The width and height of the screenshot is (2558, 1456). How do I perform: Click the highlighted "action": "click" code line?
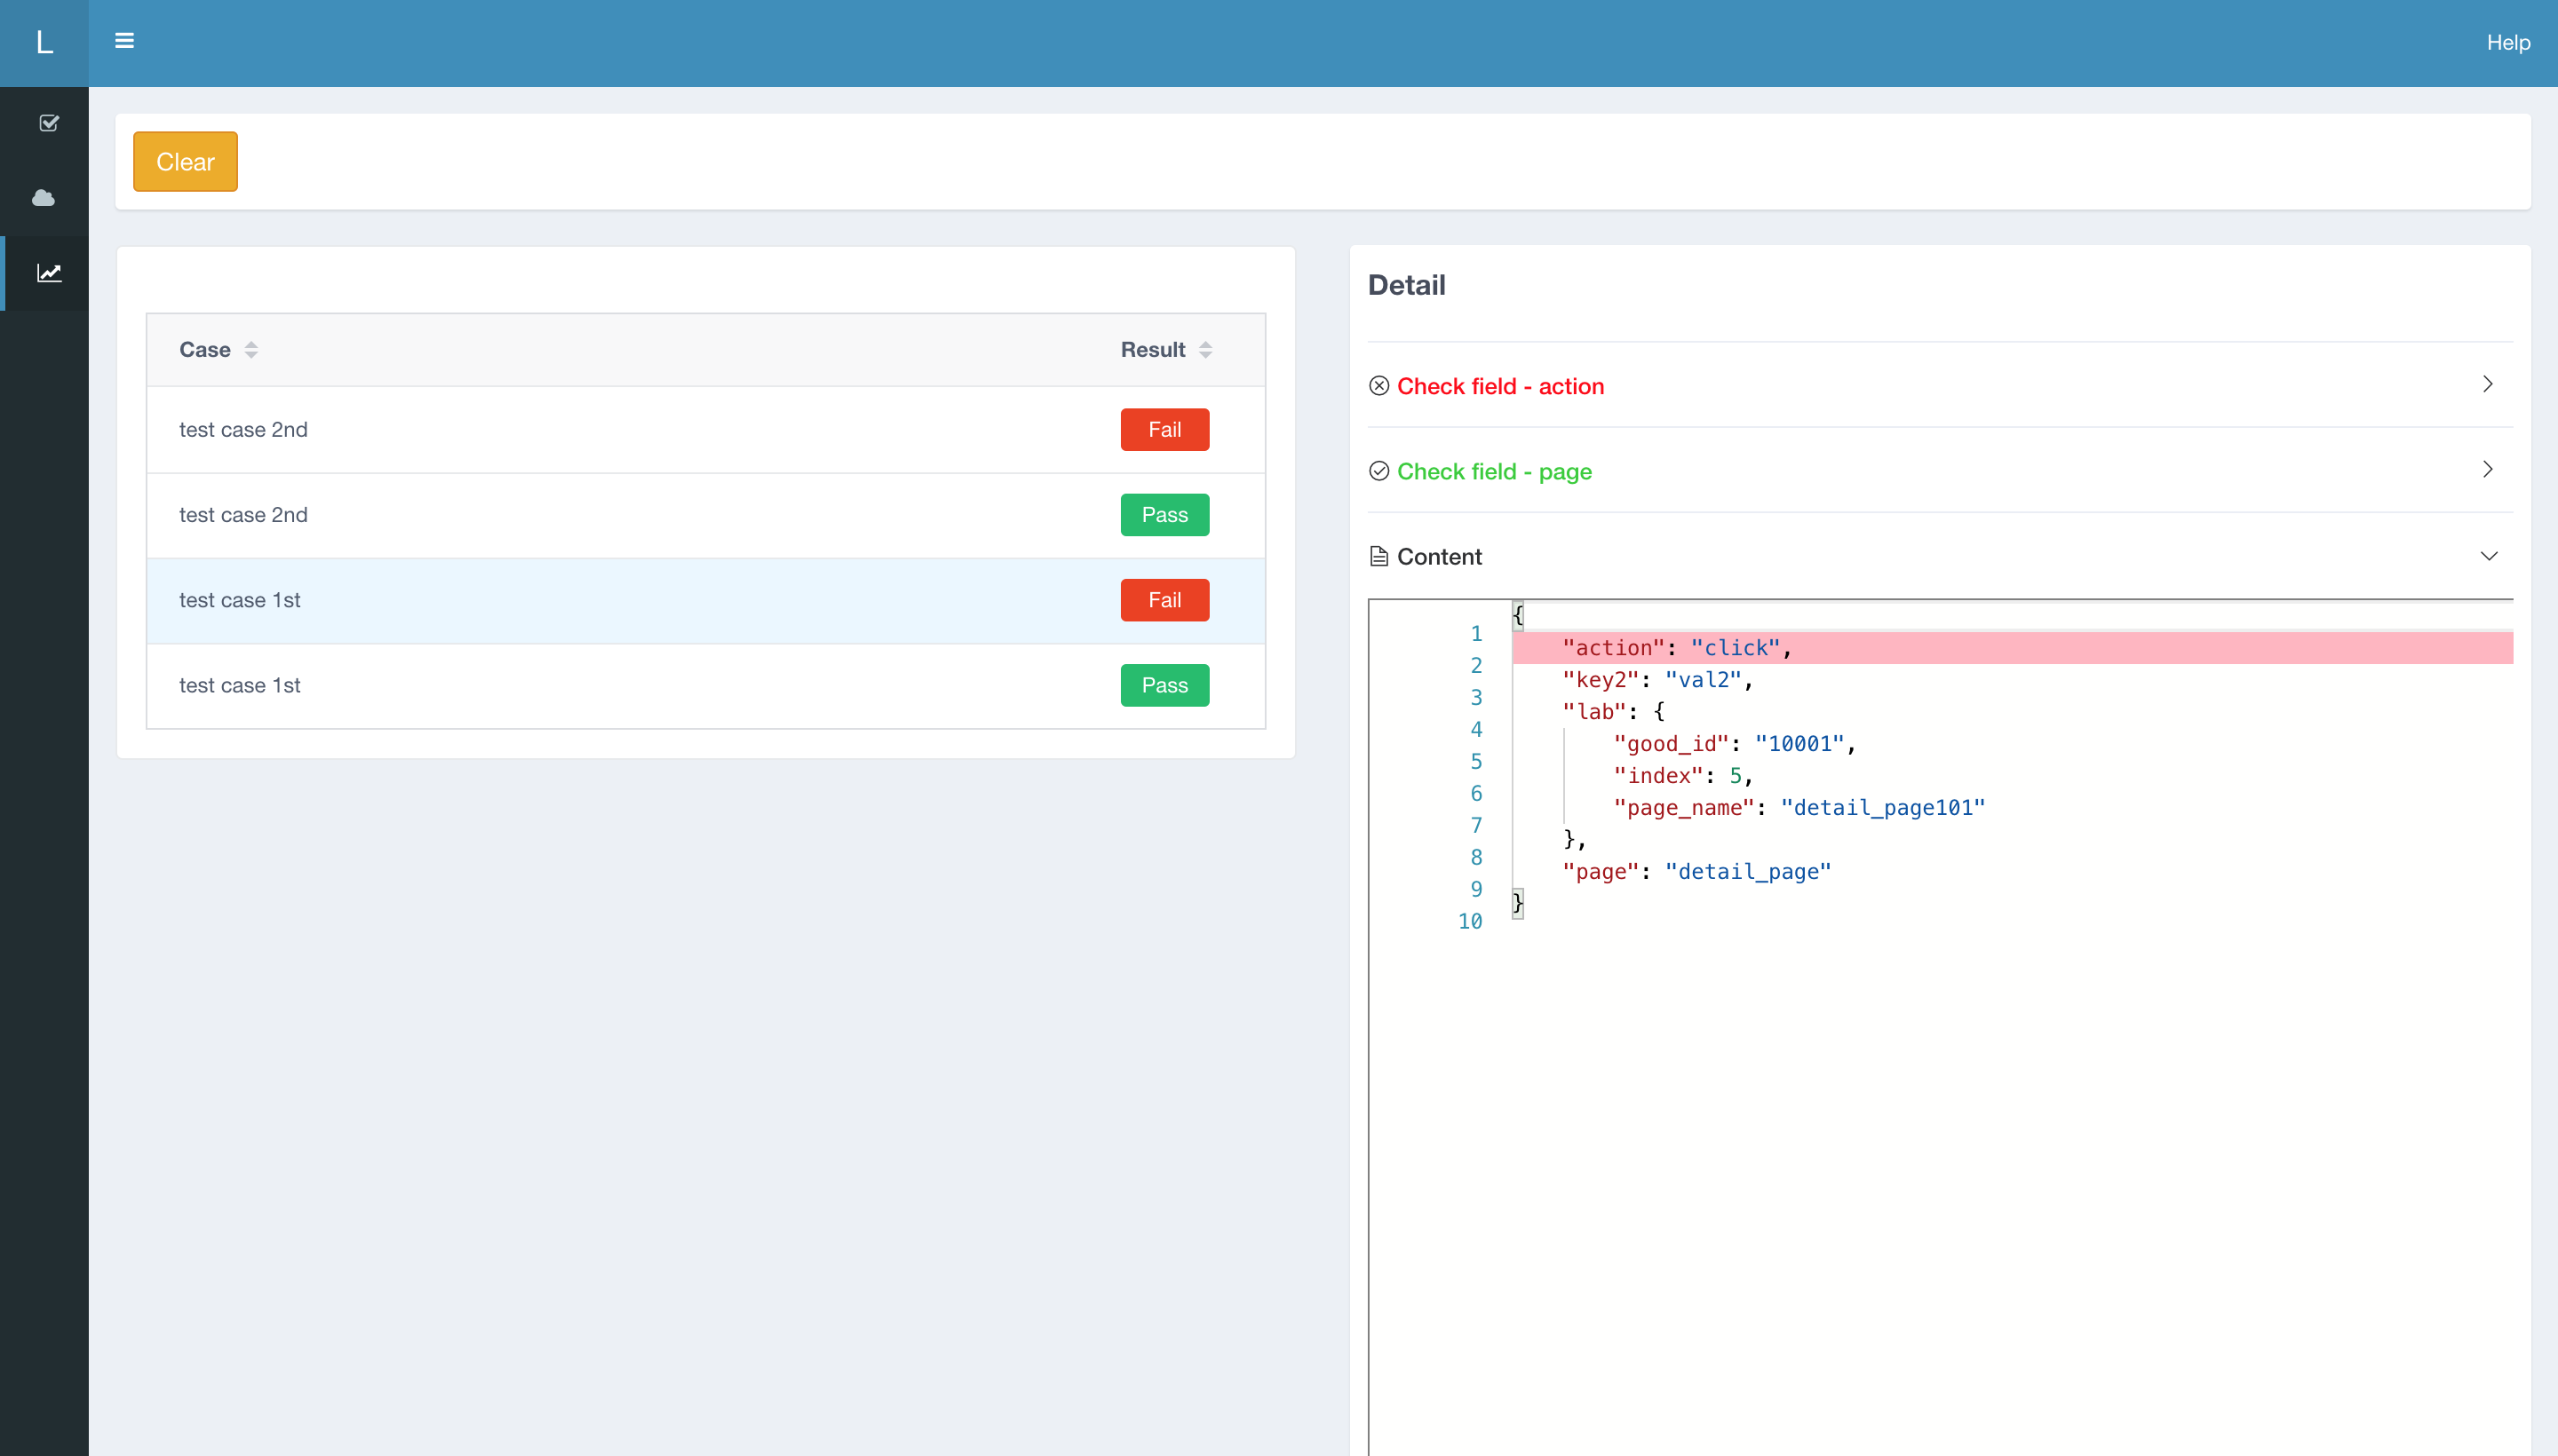click(1676, 648)
